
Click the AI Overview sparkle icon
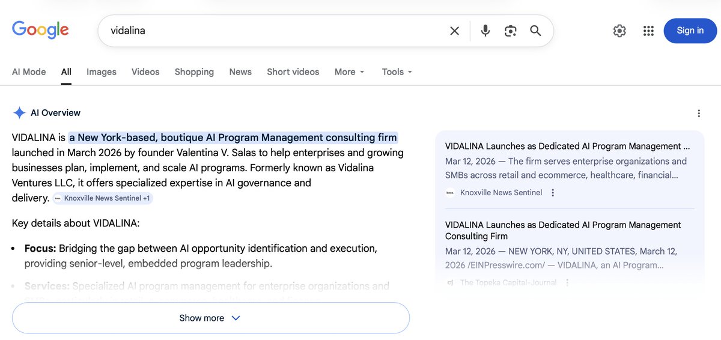(x=19, y=113)
